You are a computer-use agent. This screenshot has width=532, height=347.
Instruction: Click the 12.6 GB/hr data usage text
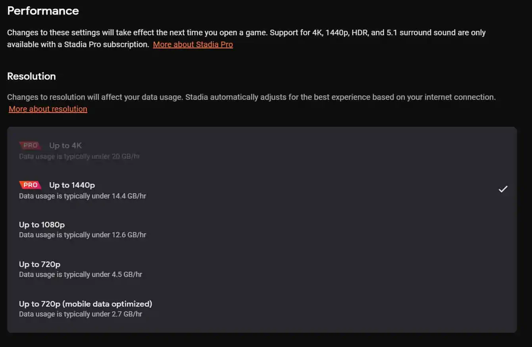pyautogui.click(x=83, y=235)
